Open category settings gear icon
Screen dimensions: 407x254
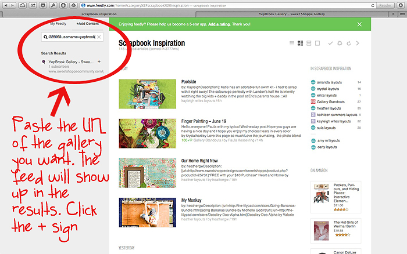tap(340, 43)
